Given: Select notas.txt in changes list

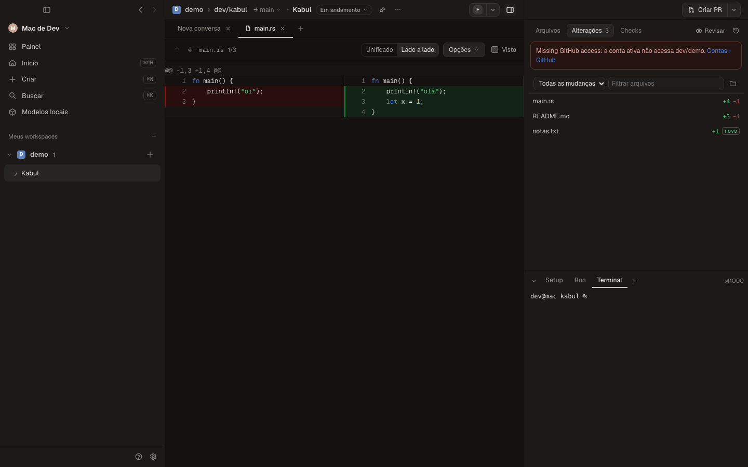Looking at the screenshot, I should 636,131.
